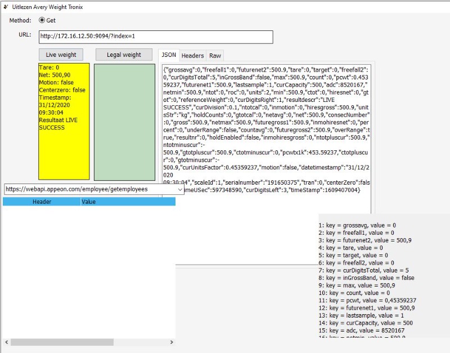Click the Header column heading
Image resolution: width=450 pixels, height=353 pixels.
pyautogui.click(x=42, y=202)
